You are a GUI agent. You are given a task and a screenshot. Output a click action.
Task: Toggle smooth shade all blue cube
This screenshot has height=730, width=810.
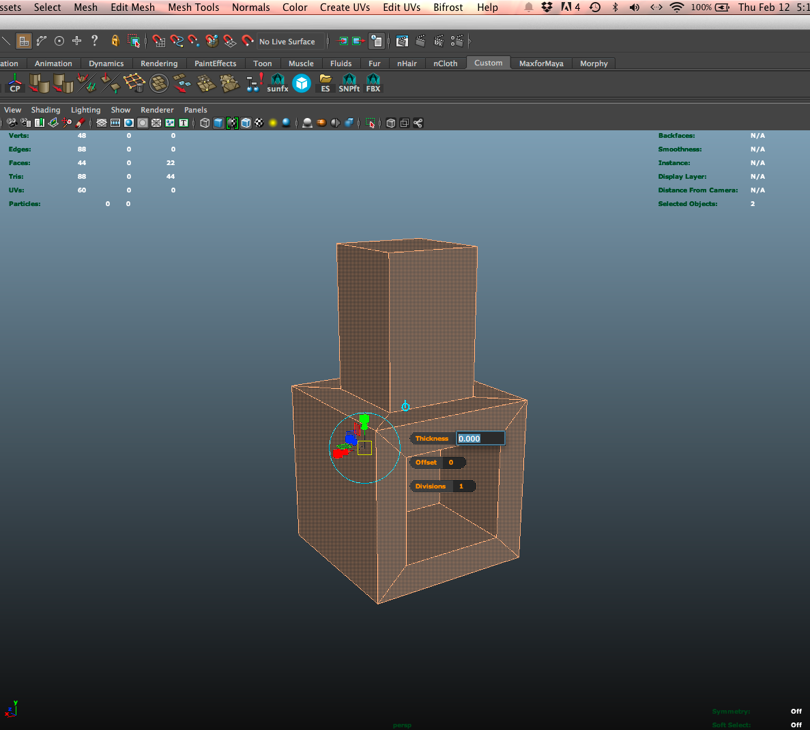(218, 123)
